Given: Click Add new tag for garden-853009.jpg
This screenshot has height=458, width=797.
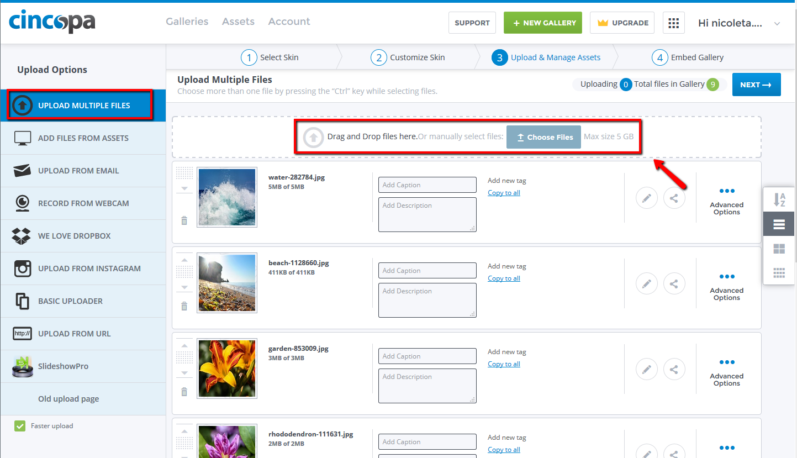Looking at the screenshot, I should point(507,352).
